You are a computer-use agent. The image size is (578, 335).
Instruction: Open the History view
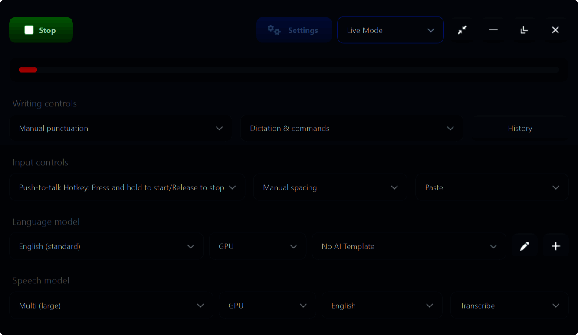pos(519,128)
